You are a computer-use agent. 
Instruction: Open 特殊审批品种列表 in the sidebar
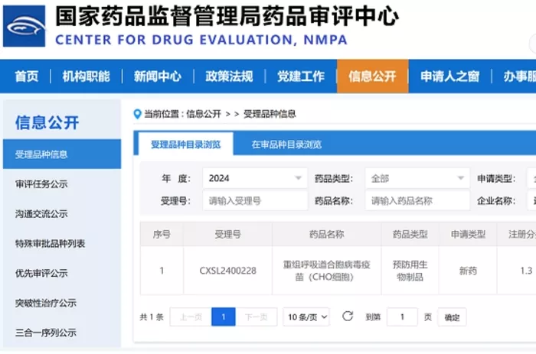click(x=50, y=244)
